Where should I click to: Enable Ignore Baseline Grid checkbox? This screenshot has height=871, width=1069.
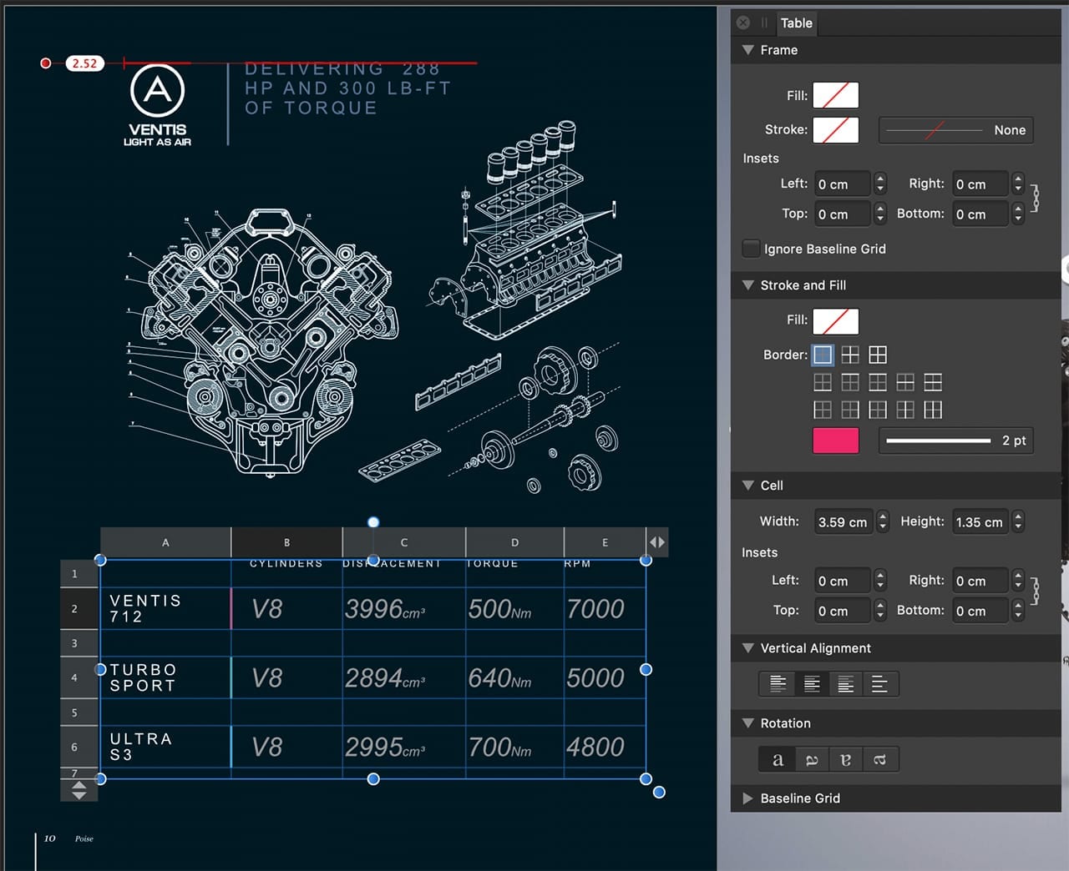(752, 249)
